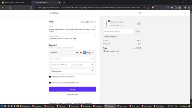Viewport: 192px width, 108px height.
Task: Click the FEKKAI logo
Action: pos(54,13)
